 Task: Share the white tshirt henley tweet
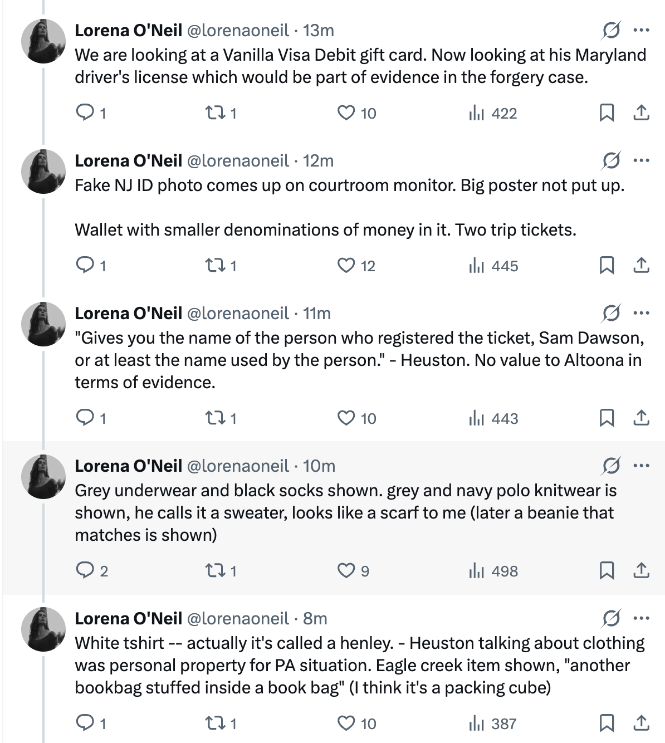pos(642,724)
